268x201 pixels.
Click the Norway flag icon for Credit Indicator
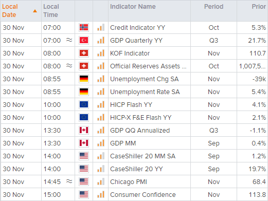pyautogui.click(x=84, y=28)
